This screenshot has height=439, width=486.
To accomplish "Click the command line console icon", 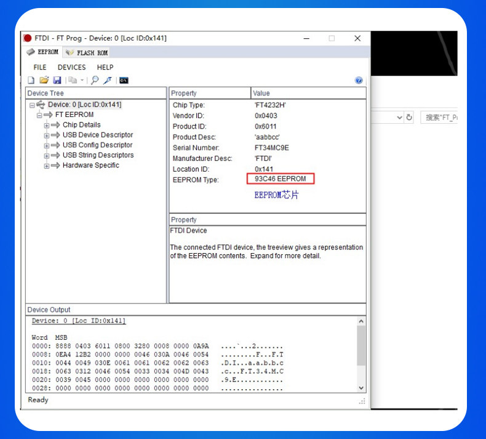I will tap(124, 81).
